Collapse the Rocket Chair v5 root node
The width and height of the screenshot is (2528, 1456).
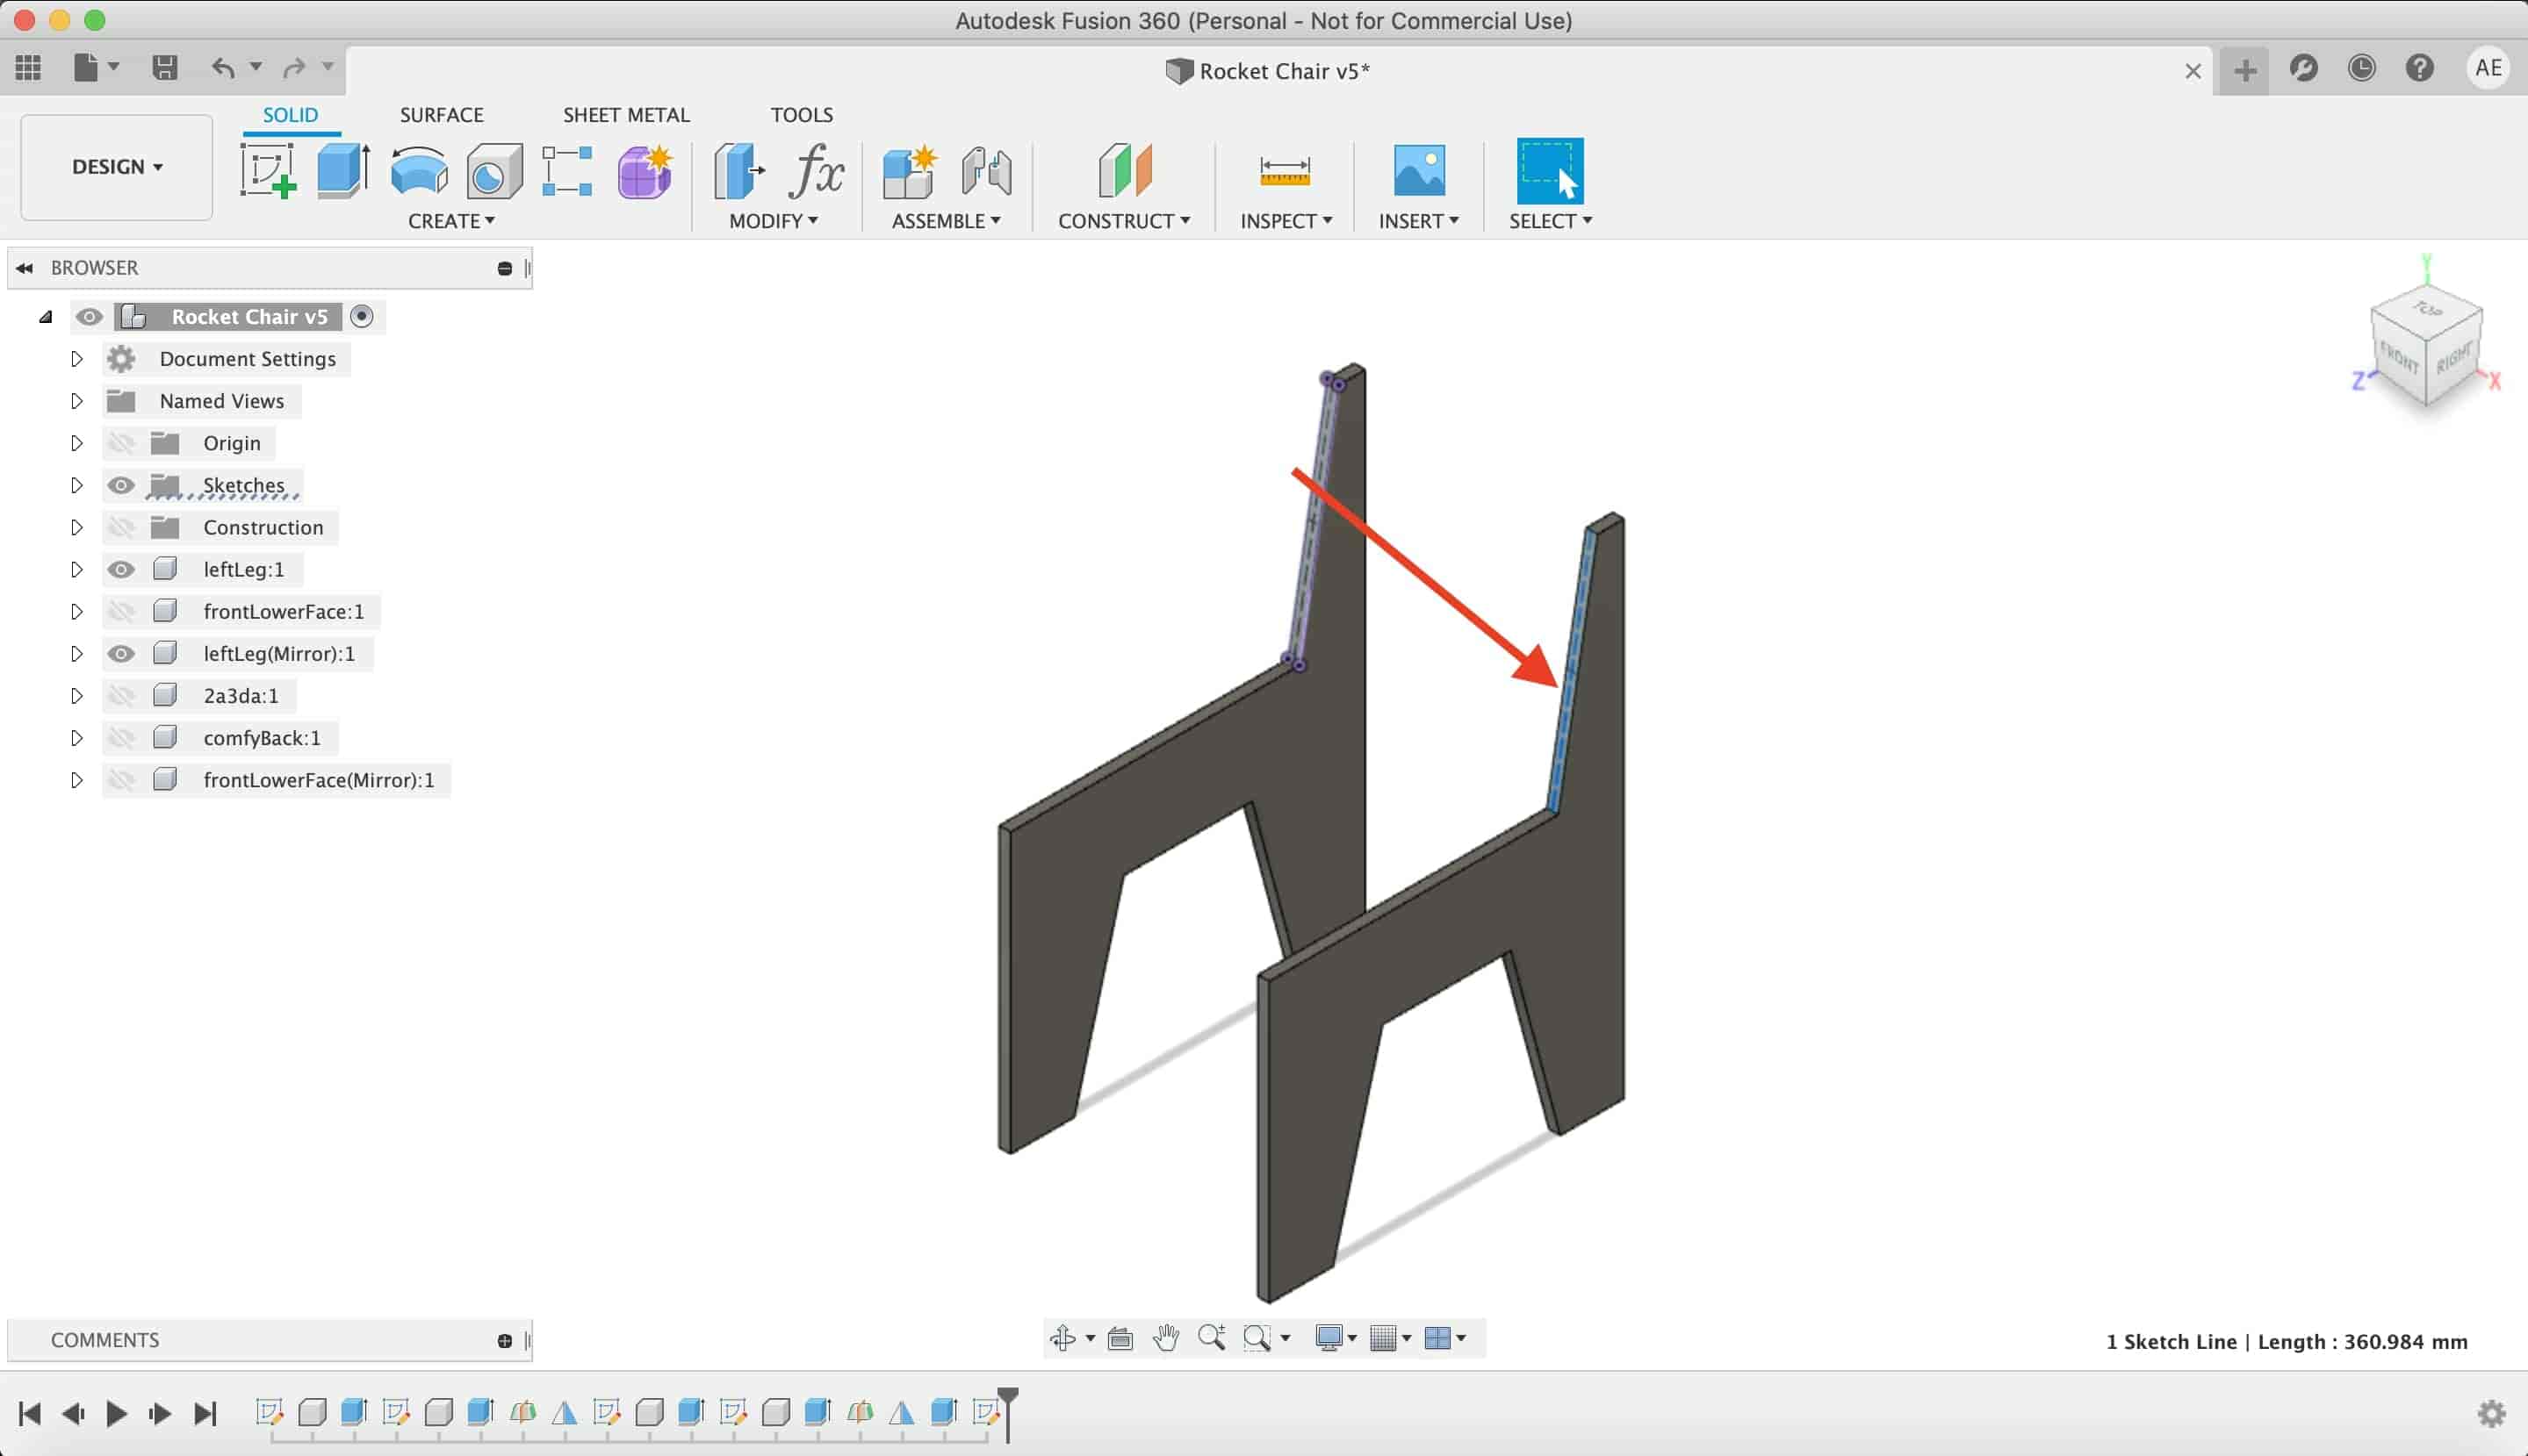point(45,317)
